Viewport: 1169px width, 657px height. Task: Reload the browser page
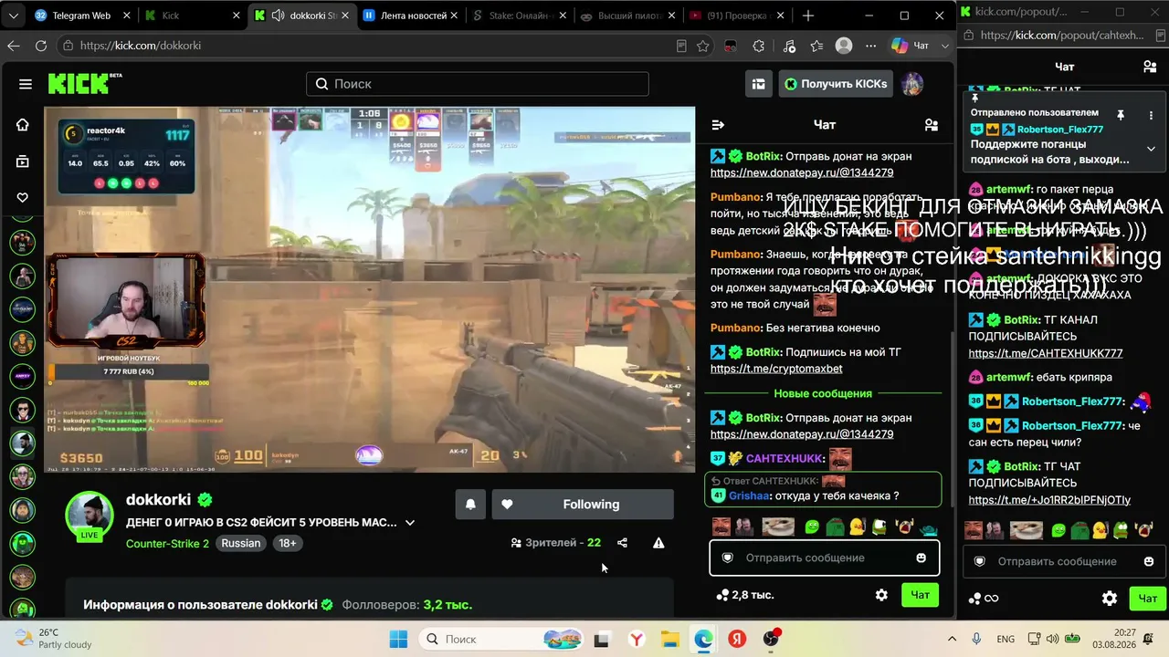(x=40, y=46)
